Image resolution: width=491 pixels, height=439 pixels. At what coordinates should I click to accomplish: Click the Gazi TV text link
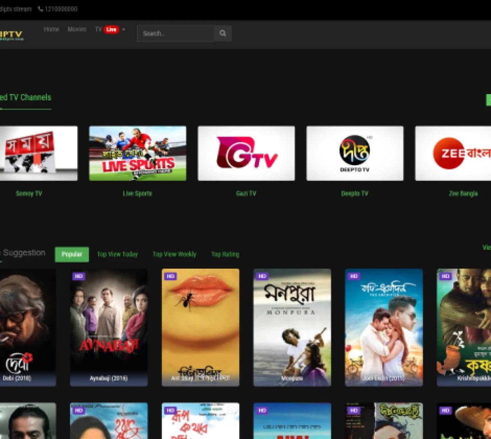pyautogui.click(x=246, y=194)
